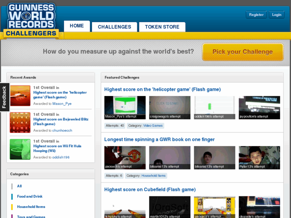View Mason_Pye's profile link
The width and height of the screenshot is (291, 218).
pos(62,104)
